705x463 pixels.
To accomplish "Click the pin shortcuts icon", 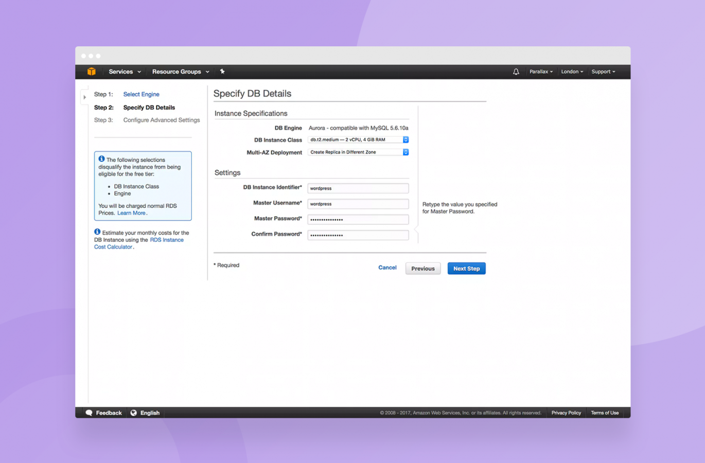I will (x=222, y=72).
